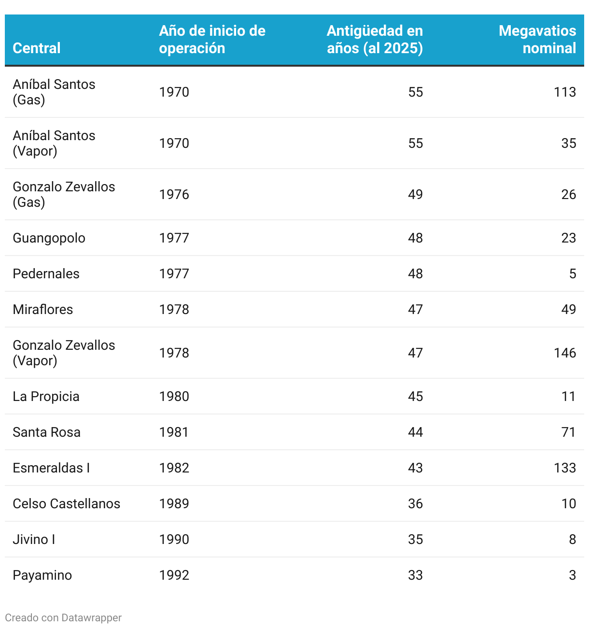Click the Antigüedad en años header
589x629 pixels.
(375, 39)
